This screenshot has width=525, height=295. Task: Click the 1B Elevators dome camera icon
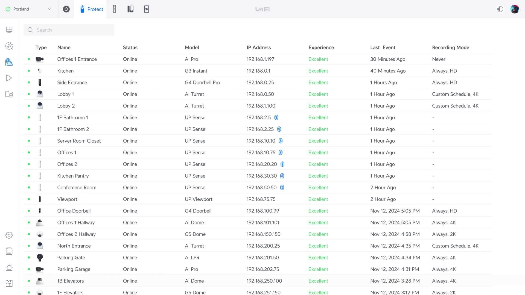[40, 281]
